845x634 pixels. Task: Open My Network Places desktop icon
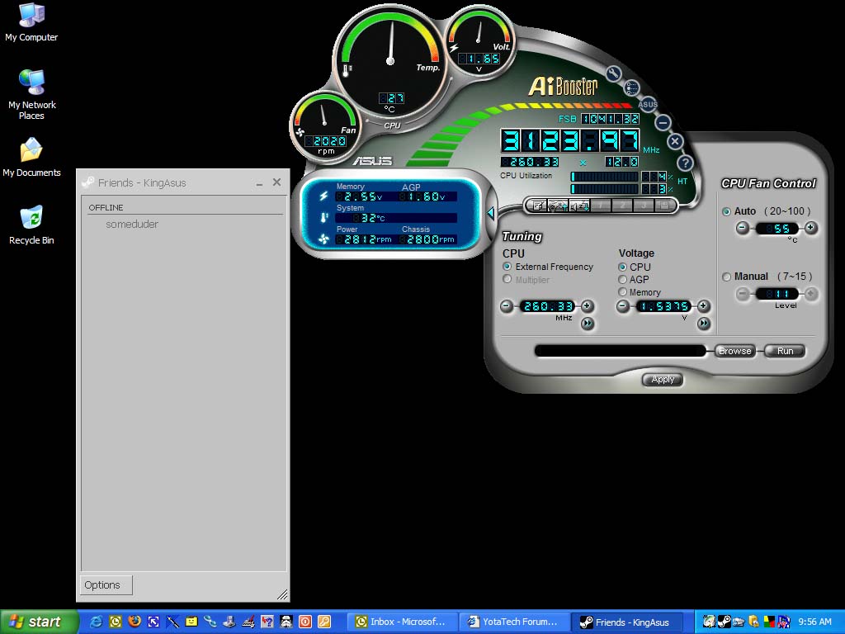pos(31,95)
